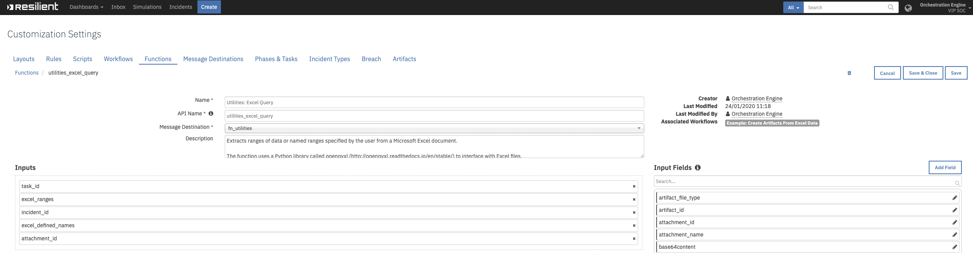This screenshot has width=973, height=253.
Task: Click the API Name input field
Action: coord(434,116)
